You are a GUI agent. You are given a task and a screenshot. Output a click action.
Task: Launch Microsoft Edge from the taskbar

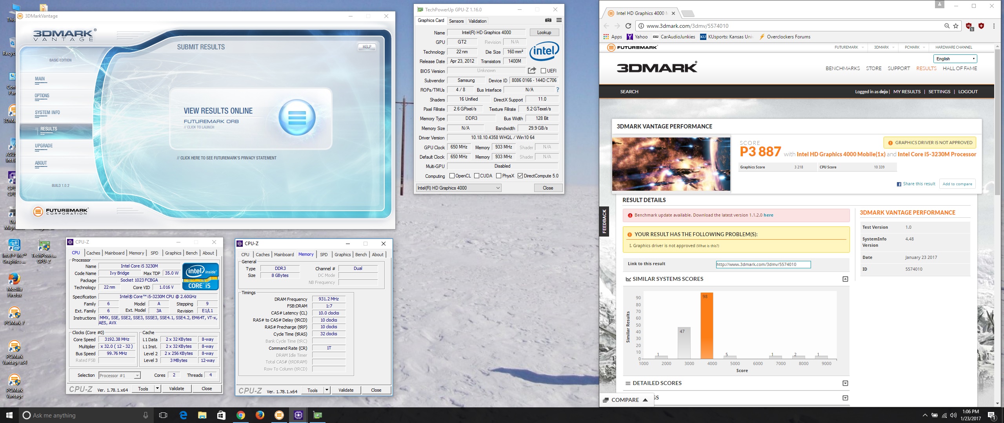pos(183,415)
